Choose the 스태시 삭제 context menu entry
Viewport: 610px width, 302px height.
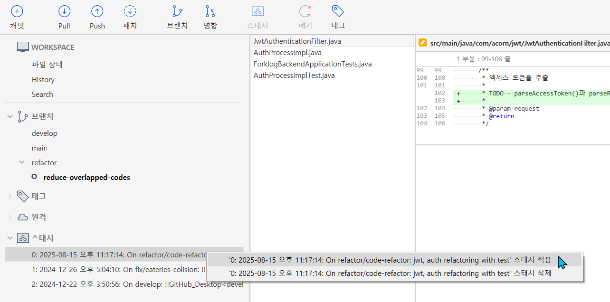tap(390, 273)
